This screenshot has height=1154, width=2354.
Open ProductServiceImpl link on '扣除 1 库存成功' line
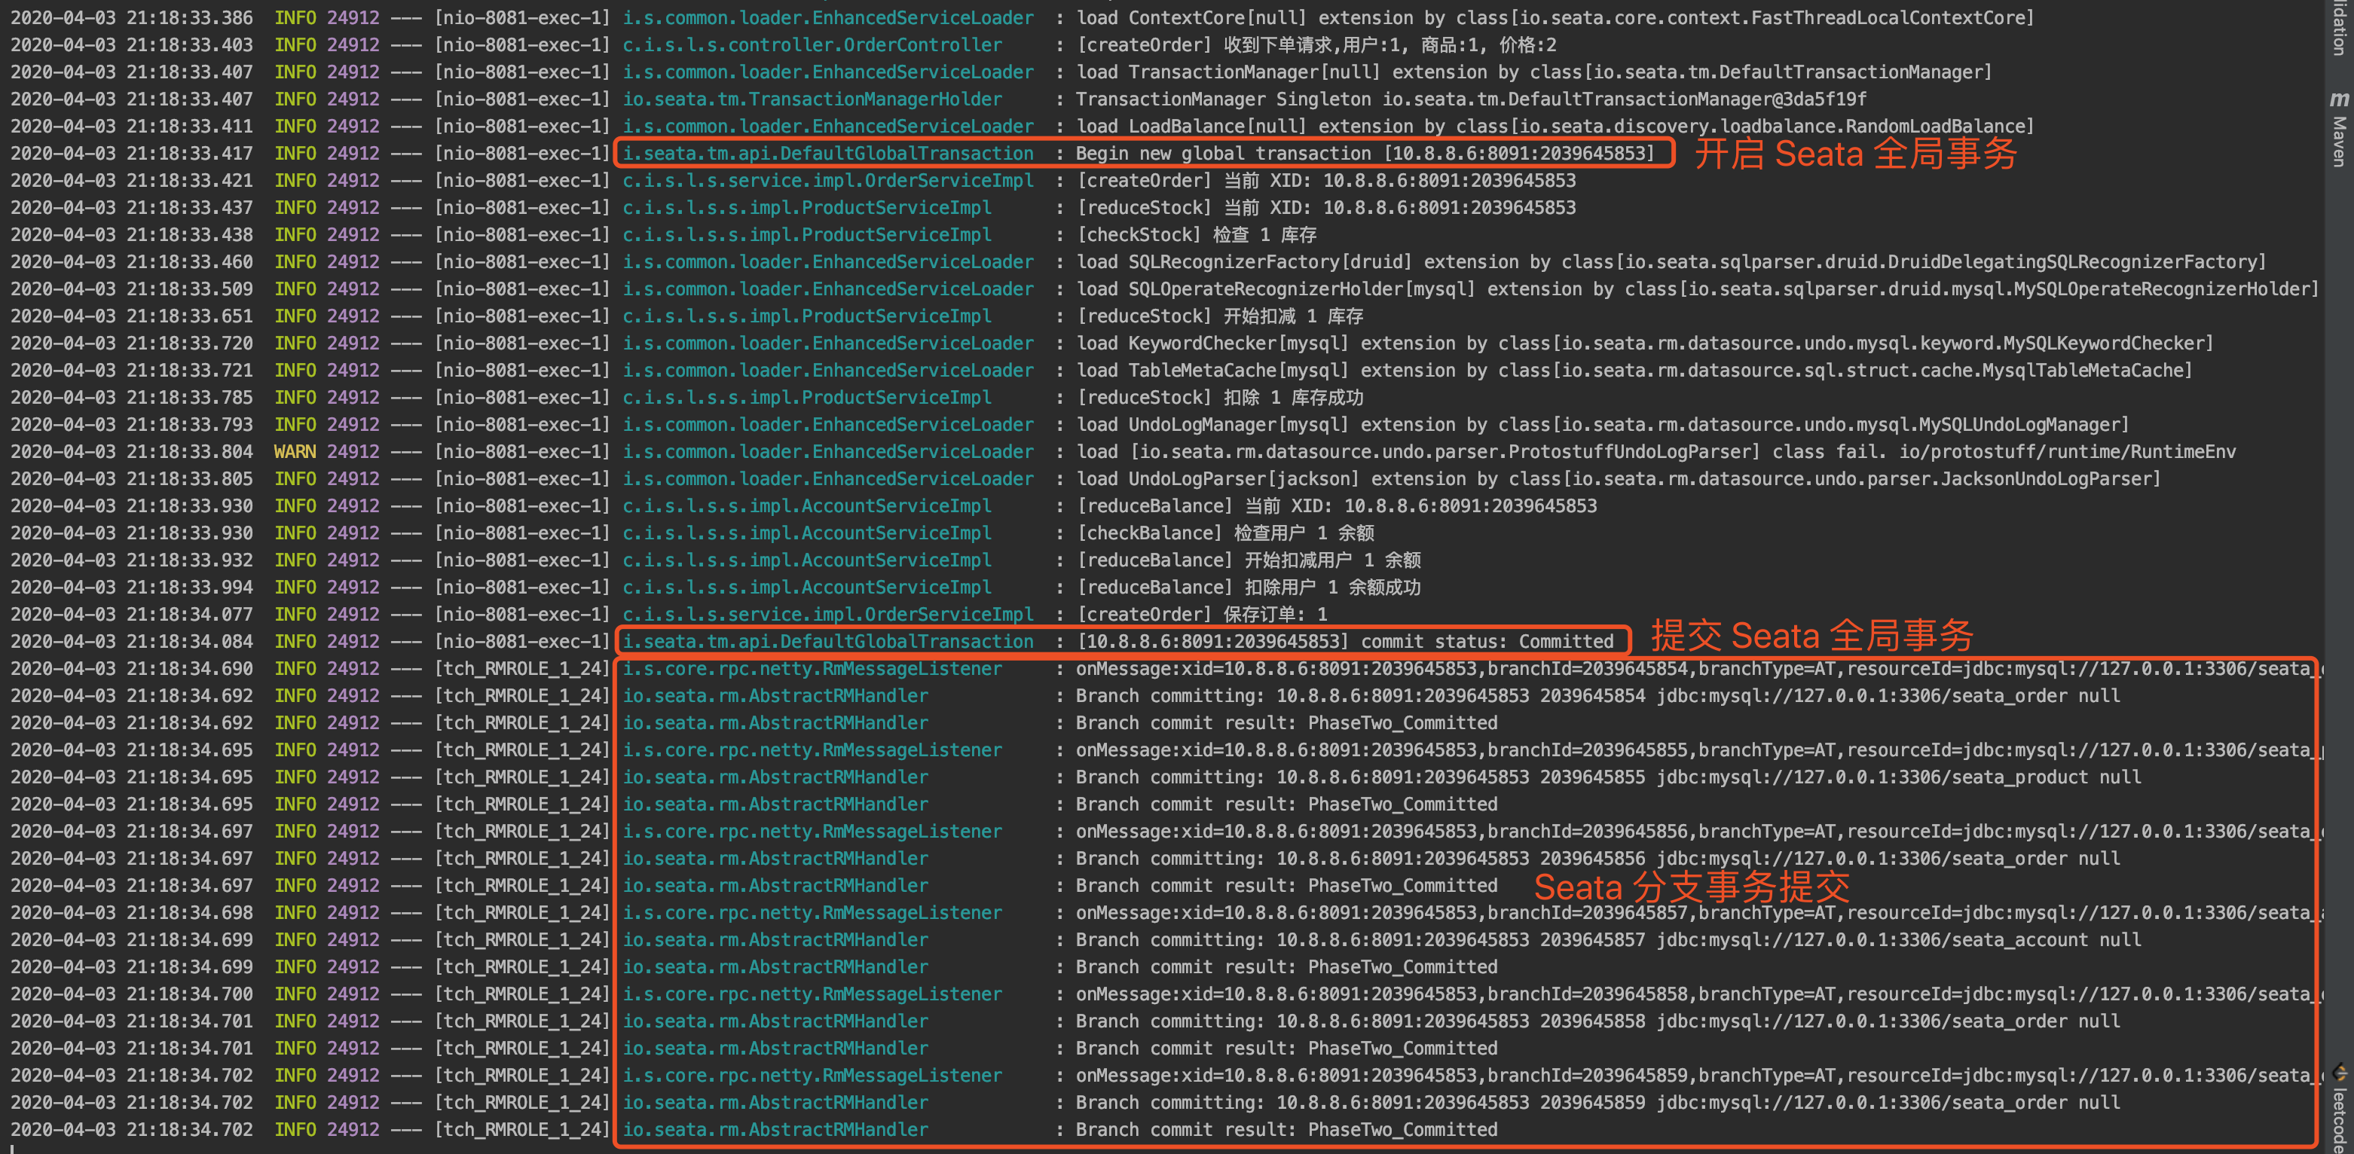pyautogui.click(x=806, y=398)
